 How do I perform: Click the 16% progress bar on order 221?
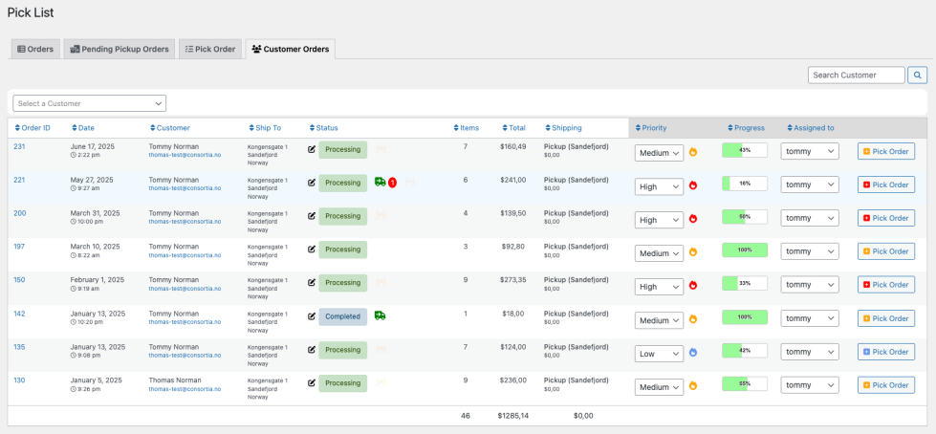click(744, 184)
